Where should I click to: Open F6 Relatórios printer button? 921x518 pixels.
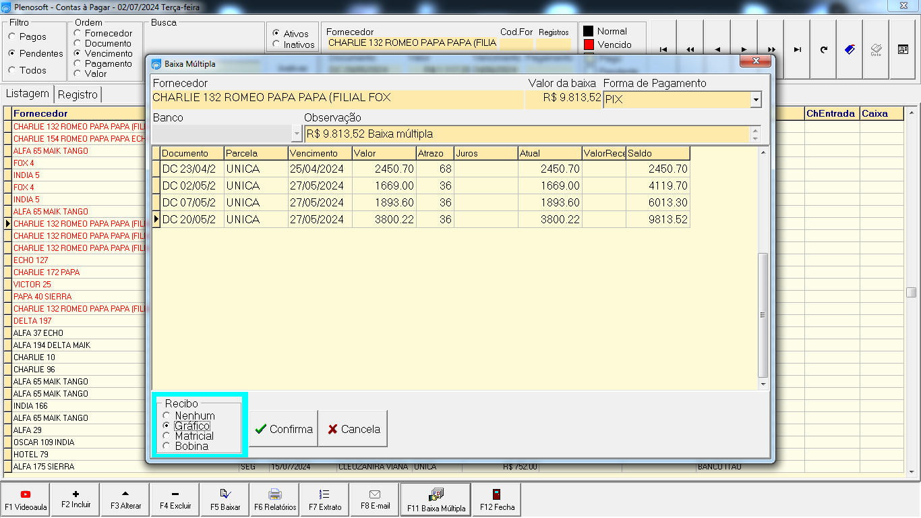[275, 500]
